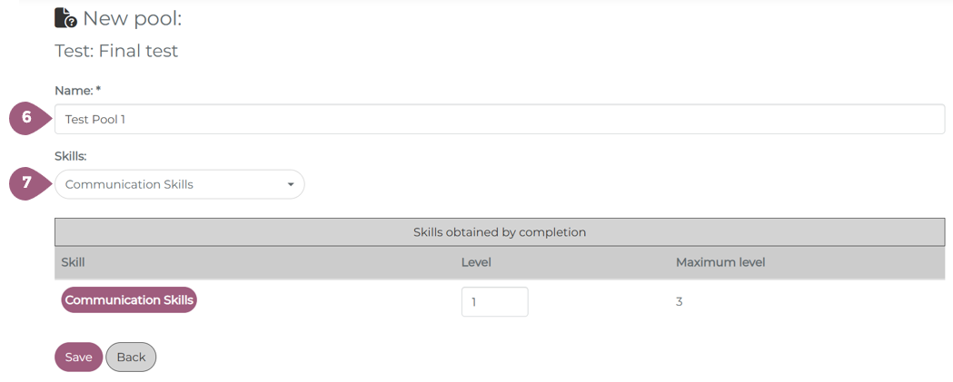Click the Skills dropdown arrow
Image resolution: width=953 pixels, height=382 pixels.
click(x=291, y=185)
